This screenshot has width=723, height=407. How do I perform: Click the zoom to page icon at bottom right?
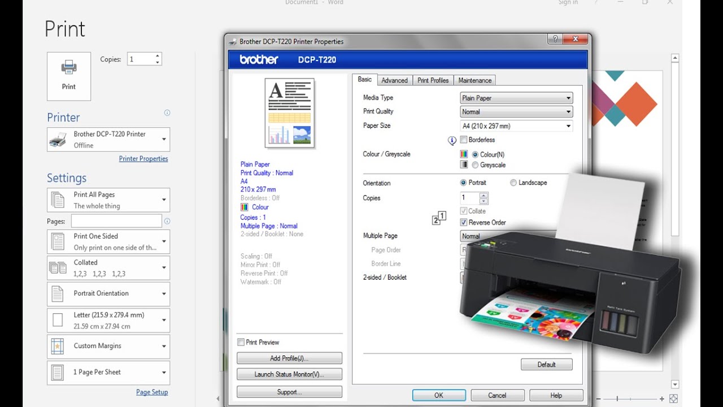674,399
